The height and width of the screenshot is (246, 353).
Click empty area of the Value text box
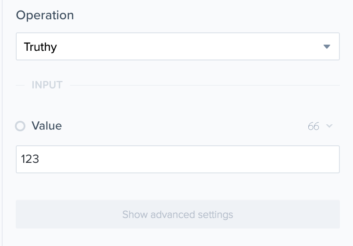point(197,159)
